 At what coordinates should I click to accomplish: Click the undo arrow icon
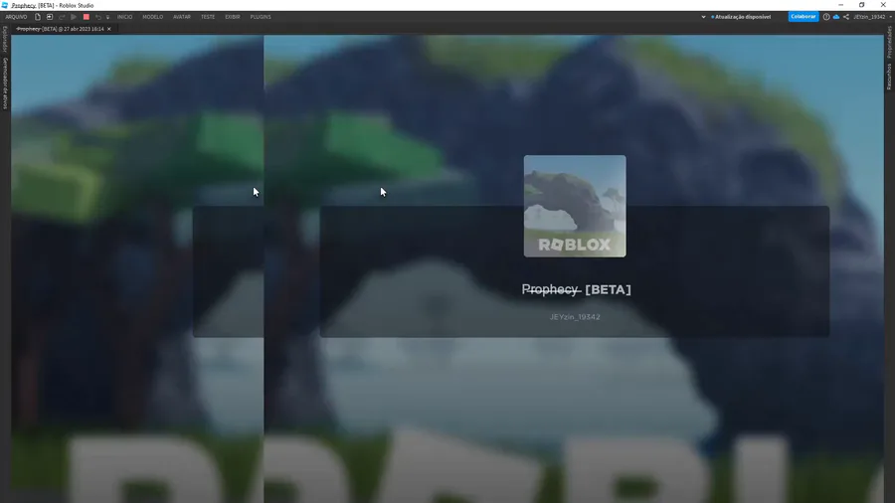click(98, 17)
